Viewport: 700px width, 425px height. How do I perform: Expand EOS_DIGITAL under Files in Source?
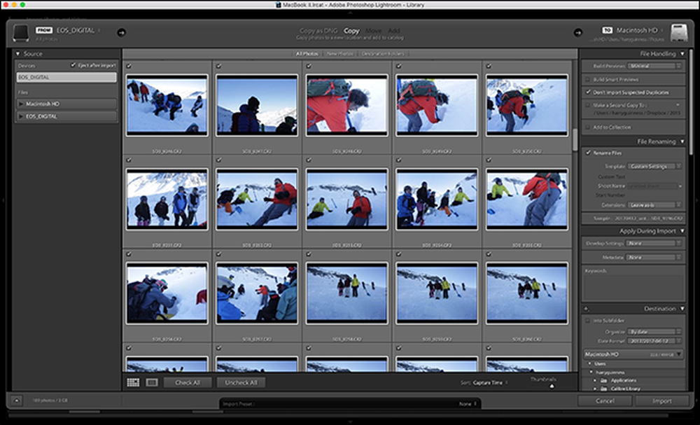click(20, 116)
